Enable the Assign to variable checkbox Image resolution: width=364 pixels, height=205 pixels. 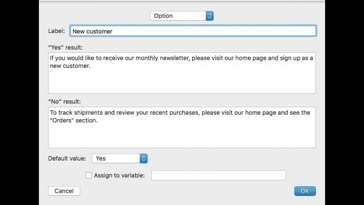tap(89, 175)
